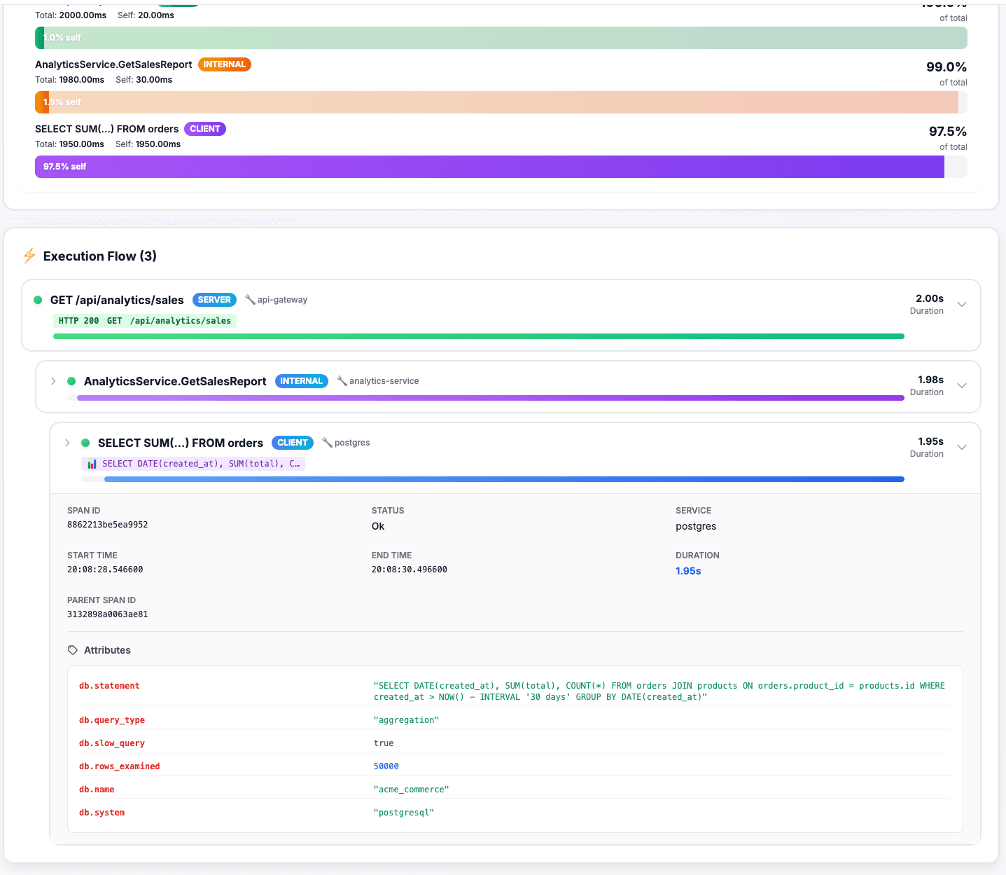Image resolution: width=1006 pixels, height=875 pixels.
Task: Toggle the CLIENT badge on SELECT SUM span
Action: (292, 442)
